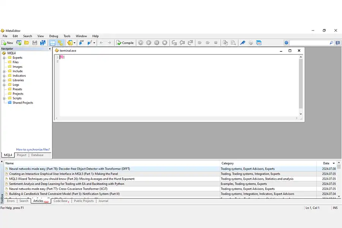
Task: Click the stop profiling square icon
Action: pyautogui.click(x=216, y=43)
